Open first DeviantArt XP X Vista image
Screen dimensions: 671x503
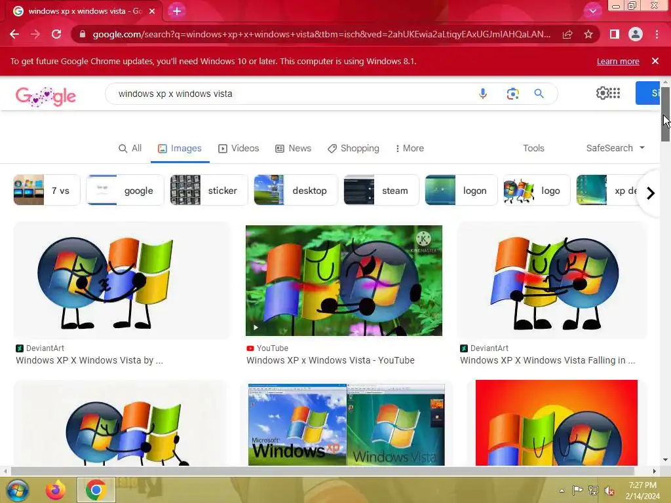pos(122,280)
